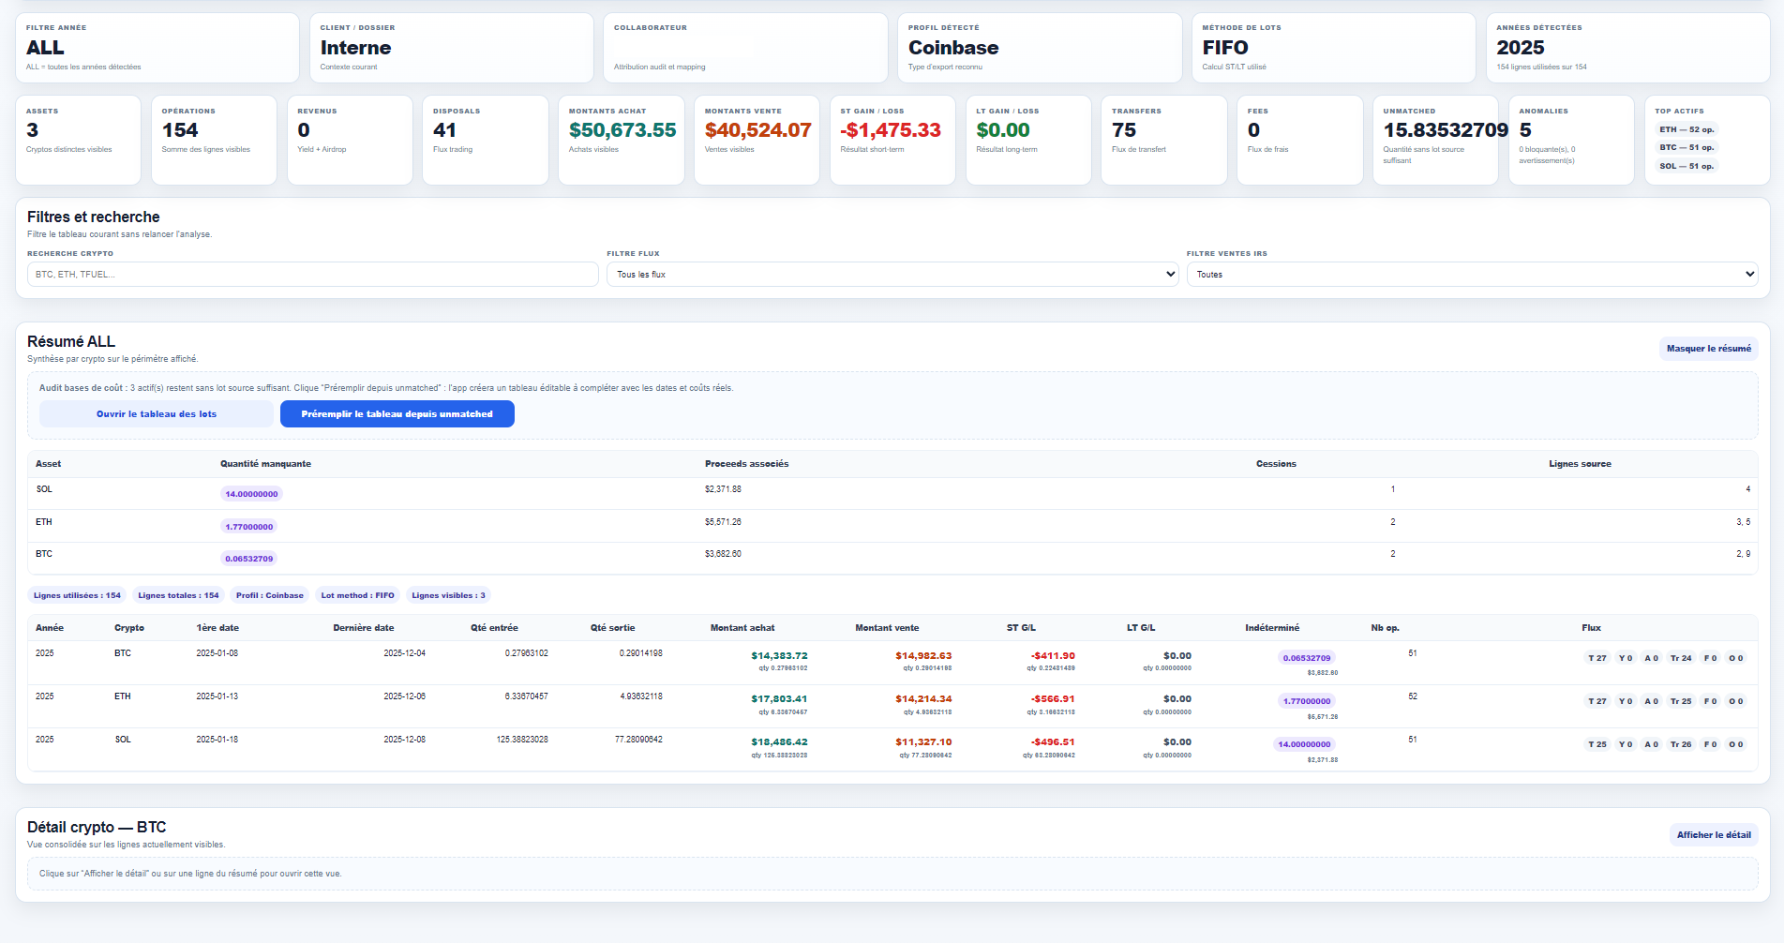Click the Nb op. column header
The image size is (1784, 943).
point(1385,628)
